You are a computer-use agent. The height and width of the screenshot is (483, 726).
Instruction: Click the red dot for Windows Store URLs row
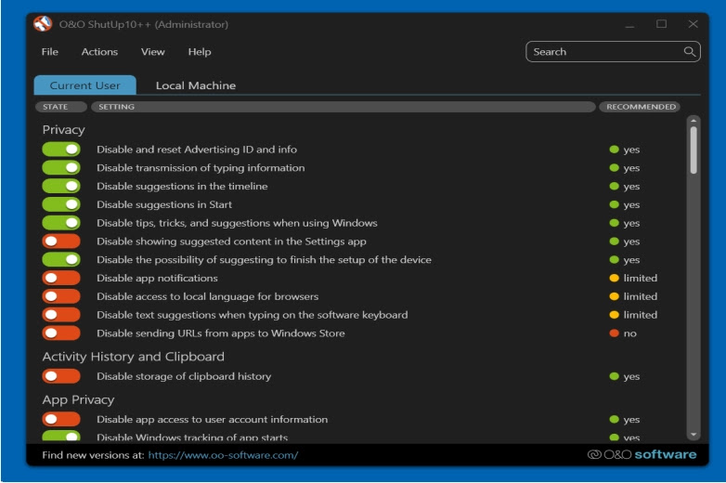[x=614, y=333]
